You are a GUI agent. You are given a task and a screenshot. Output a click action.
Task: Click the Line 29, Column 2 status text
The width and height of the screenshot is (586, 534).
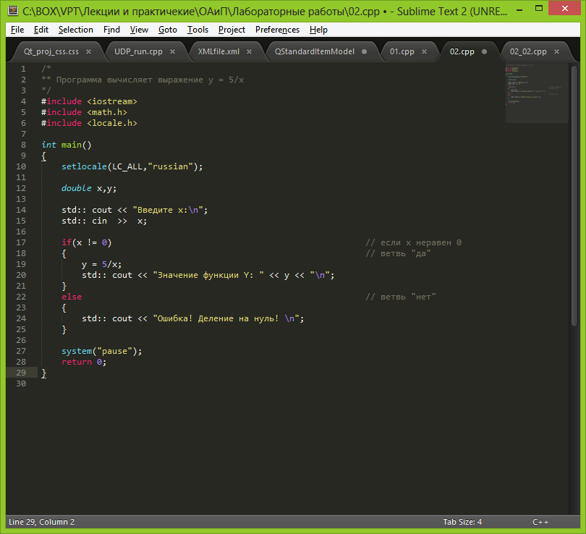tap(41, 522)
